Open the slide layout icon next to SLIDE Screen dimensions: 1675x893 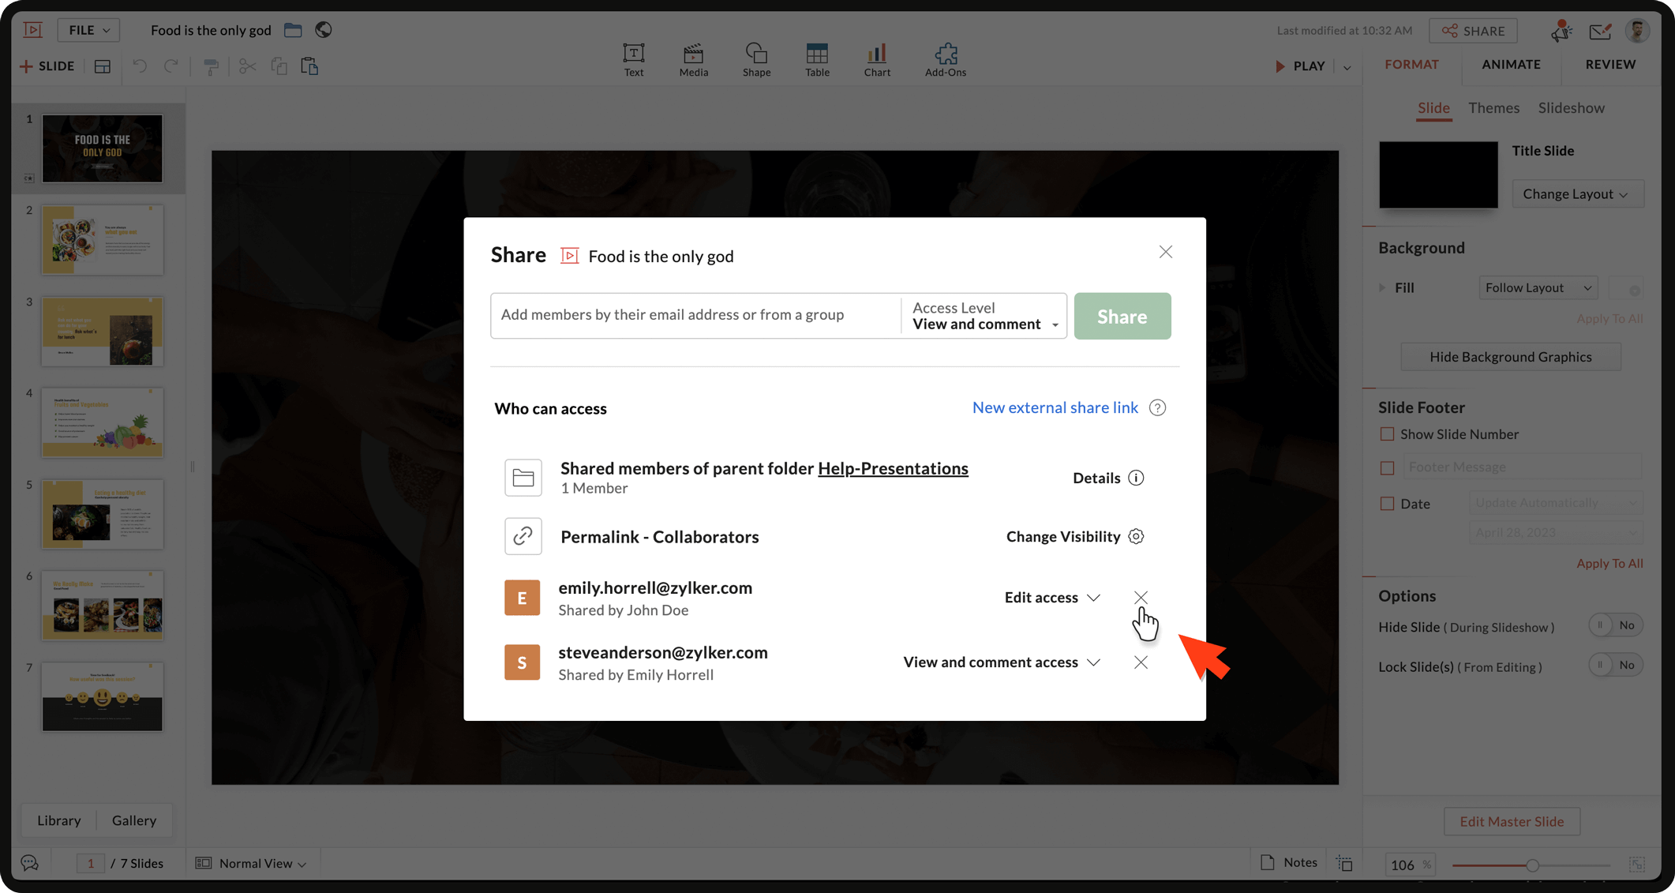click(x=103, y=66)
